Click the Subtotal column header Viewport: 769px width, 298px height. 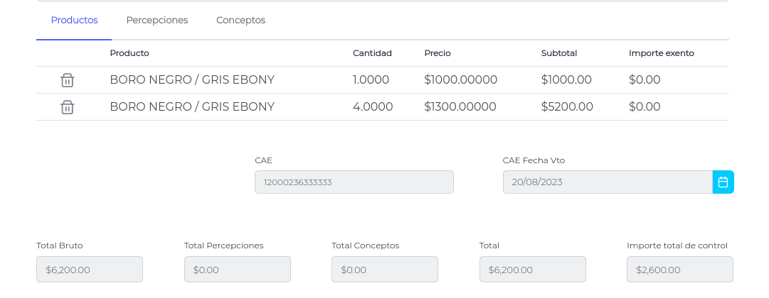[x=559, y=53]
